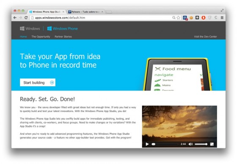
Task: Click the zoom magnifier icon in address bar
Action: tap(174, 18)
